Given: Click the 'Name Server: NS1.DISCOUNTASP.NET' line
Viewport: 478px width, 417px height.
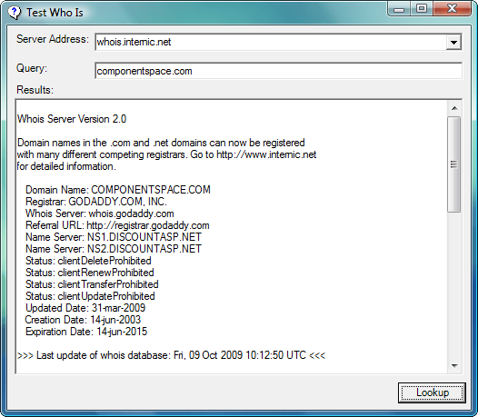Looking at the screenshot, I should 114,237.
